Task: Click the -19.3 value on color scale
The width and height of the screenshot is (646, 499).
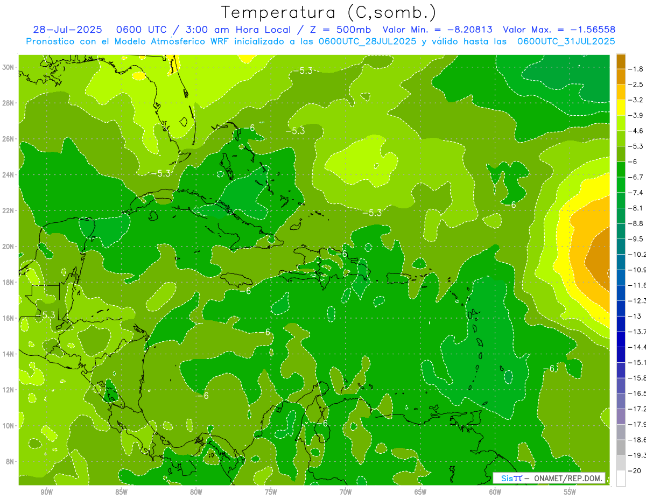Action: click(x=637, y=455)
